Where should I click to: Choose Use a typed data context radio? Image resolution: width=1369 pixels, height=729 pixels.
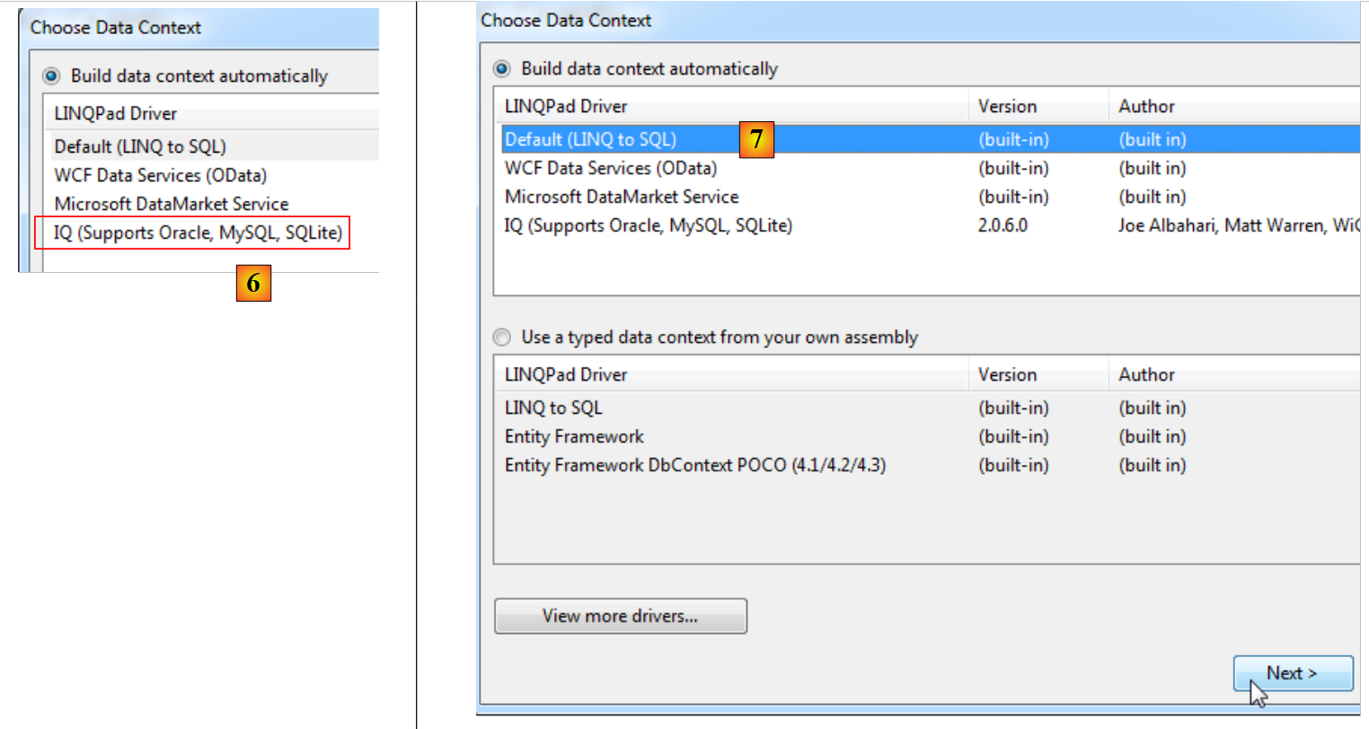502,338
